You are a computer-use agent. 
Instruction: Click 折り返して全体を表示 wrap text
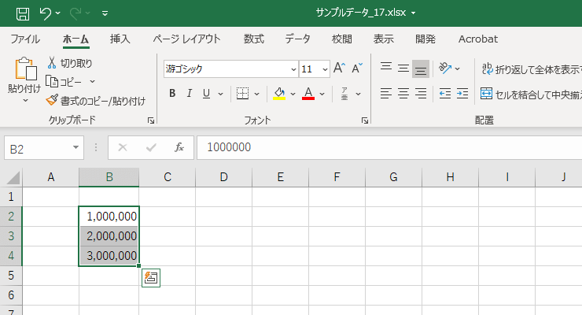pyautogui.click(x=532, y=69)
